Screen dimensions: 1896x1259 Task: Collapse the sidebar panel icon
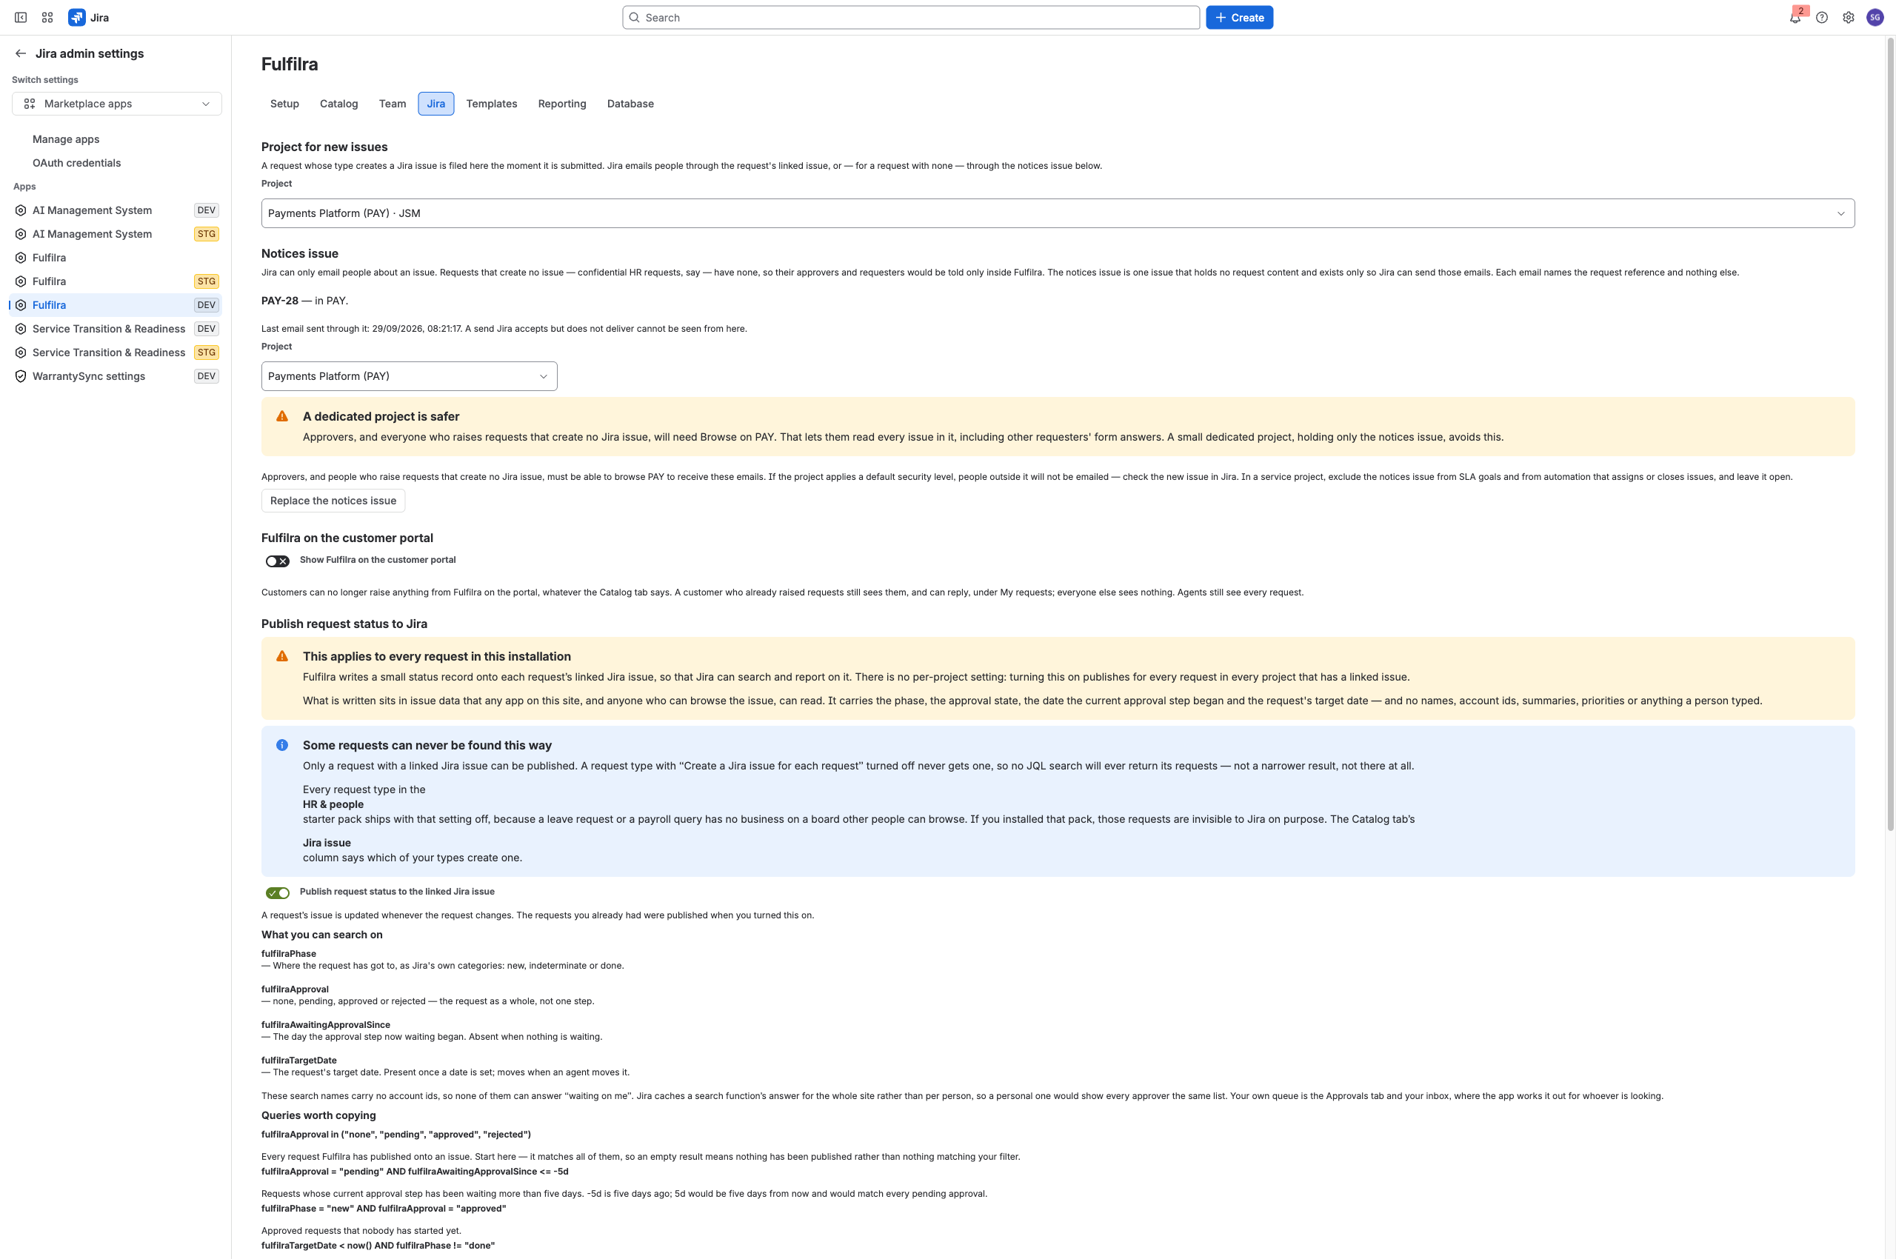coord(21,18)
